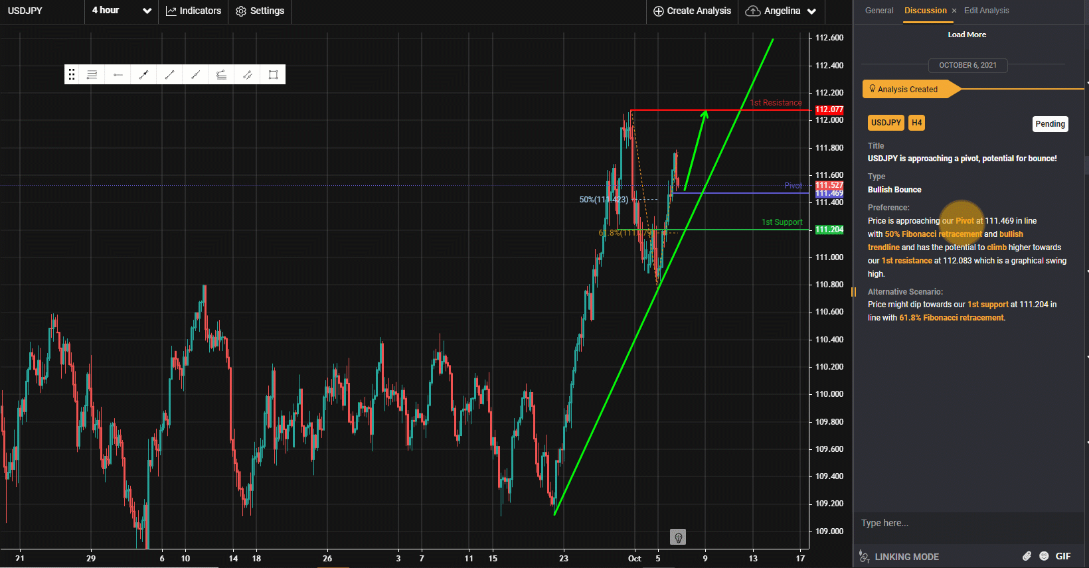Image resolution: width=1089 pixels, height=568 pixels.
Task: Toggle Linking Mode in discussion panel
Action: click(900, 557)
